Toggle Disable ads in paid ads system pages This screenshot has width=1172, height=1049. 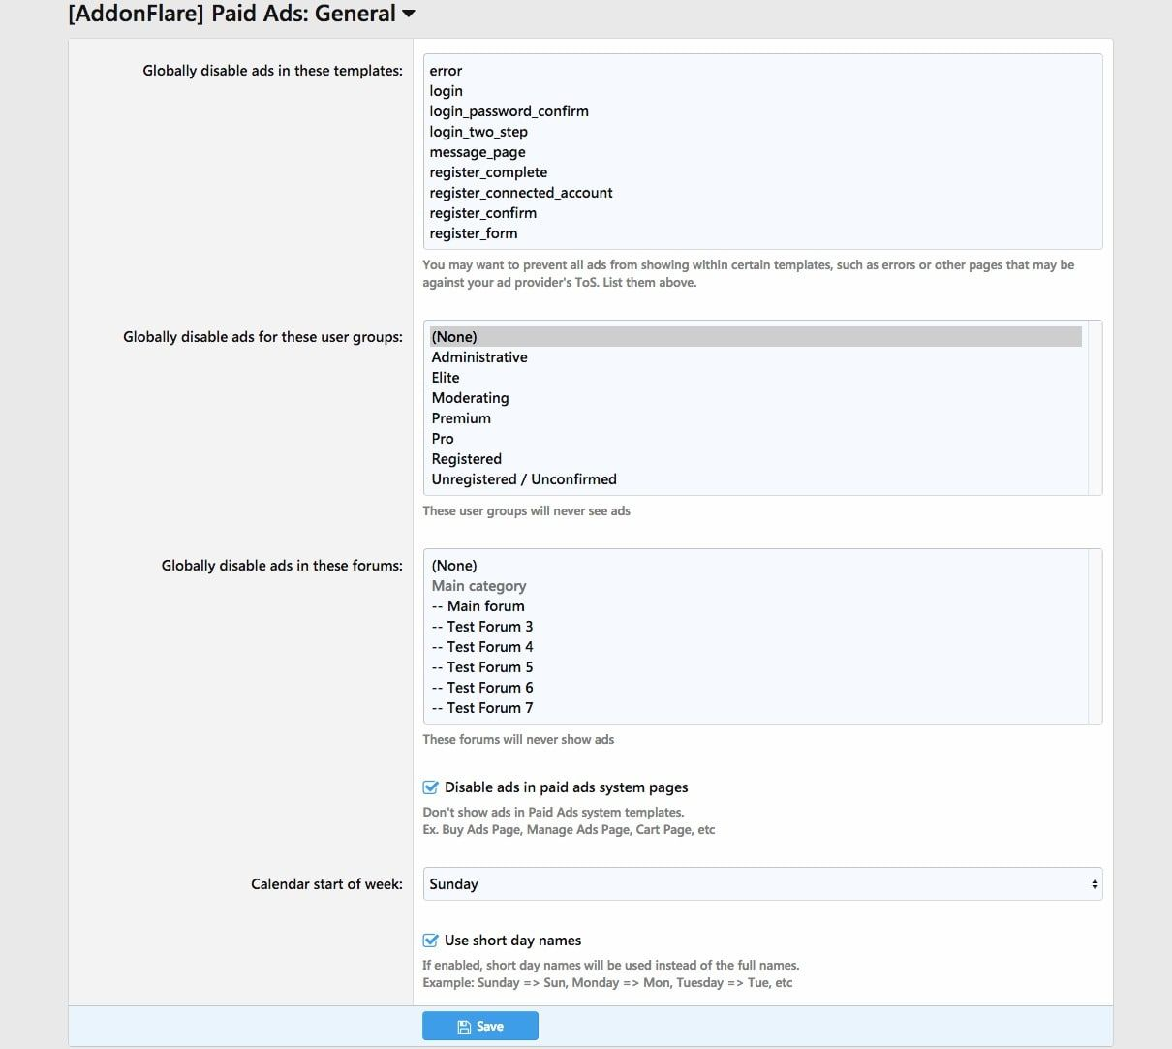pyautogui.click(x=431, y=787)
